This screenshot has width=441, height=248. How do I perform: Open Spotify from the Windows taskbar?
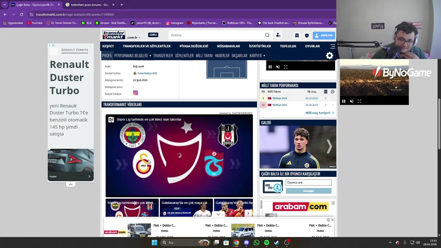point(266,242)
